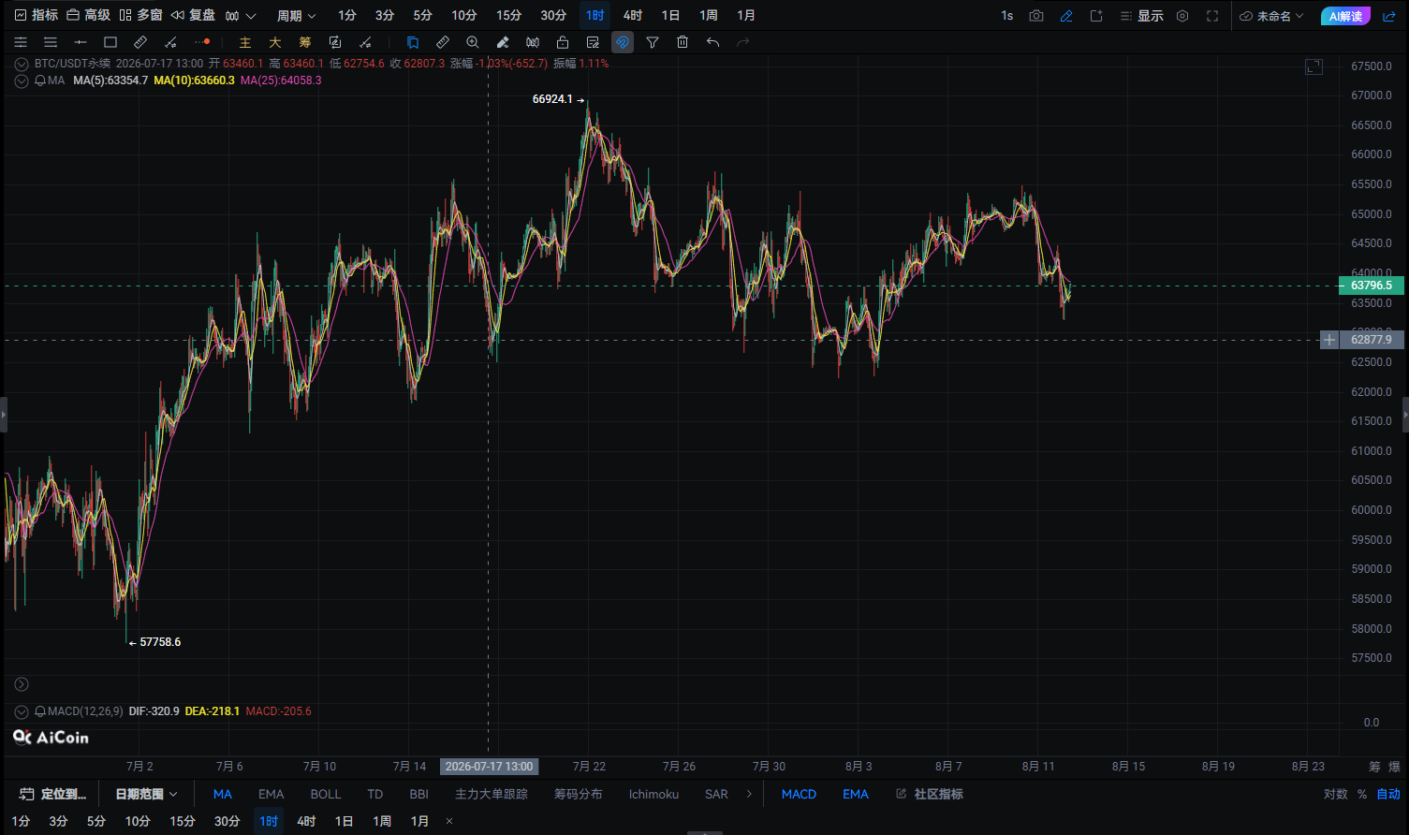Image resolution: width=1409 pixels, height=835 pixels.
Task: Open chart settings hexagon icon
Action: [x=1182, y=16]
